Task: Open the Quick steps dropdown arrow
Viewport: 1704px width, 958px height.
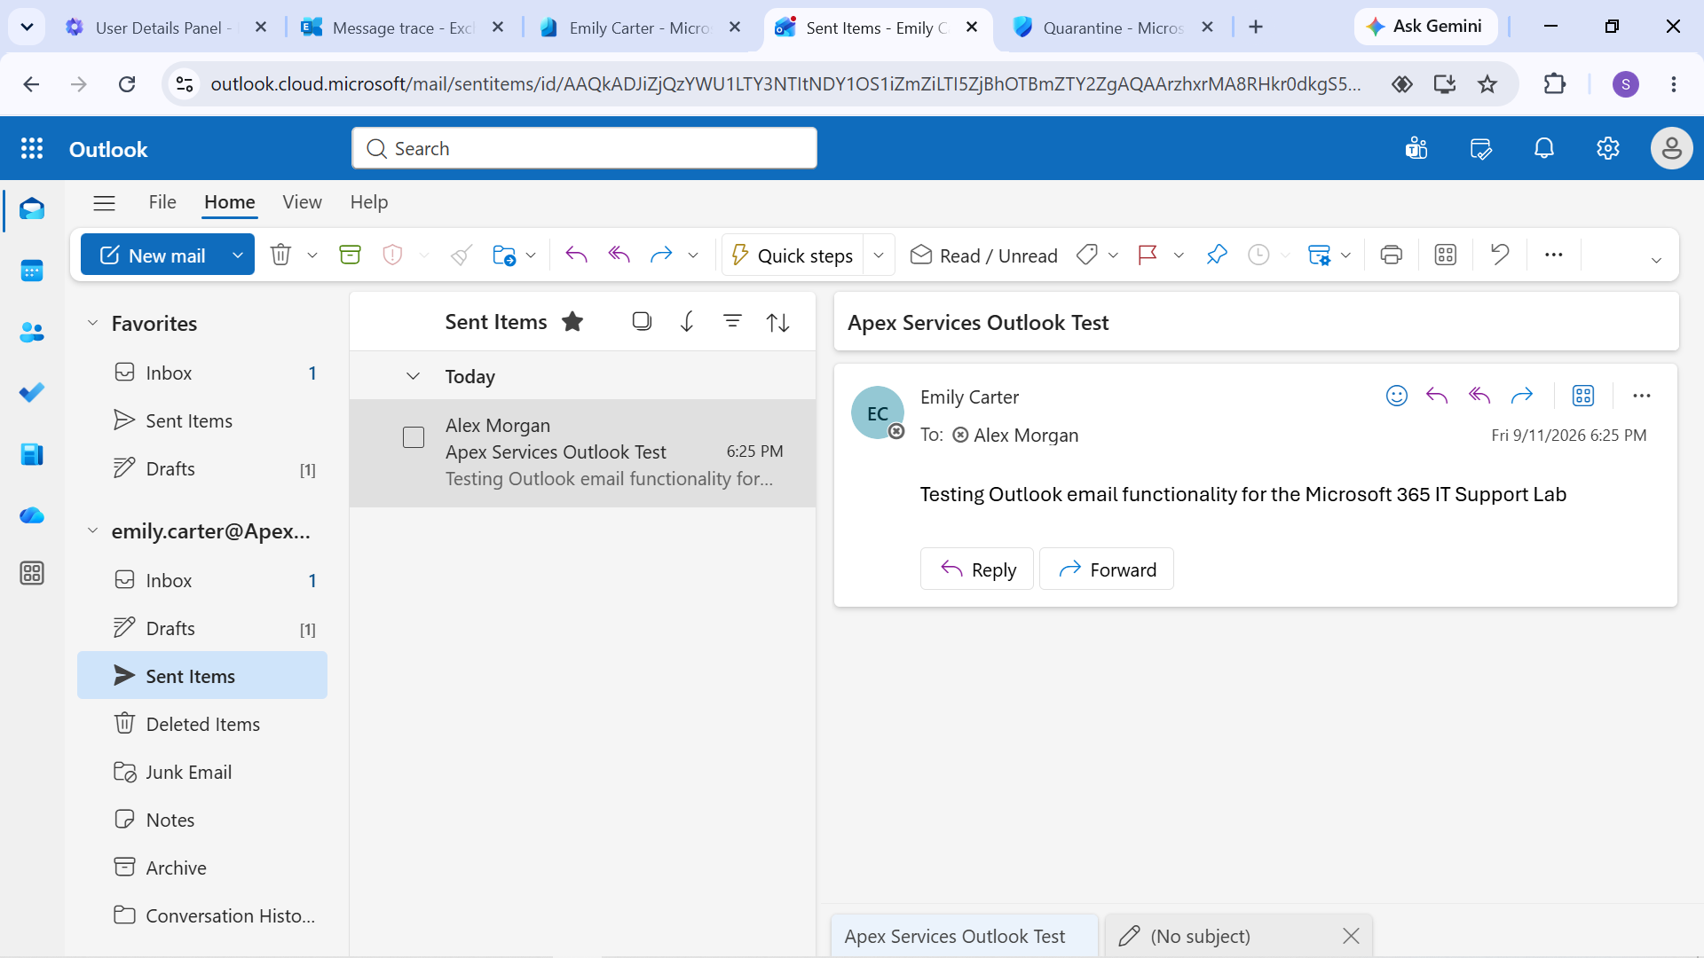Action: (x=879, y=255)
